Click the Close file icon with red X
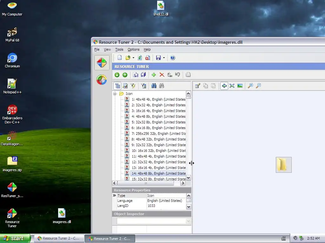Viewport: 325px width, 243px height. (148, 58)
